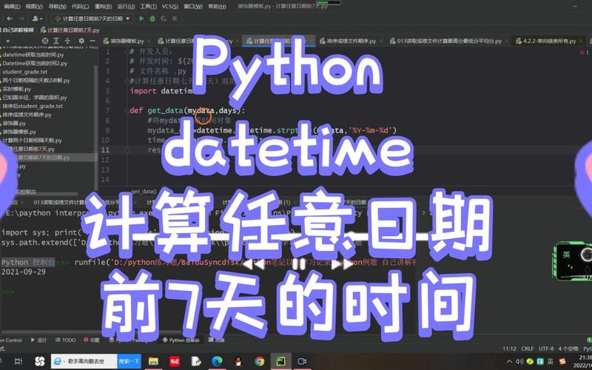Start debugging with the green bug icon
The height and width of the screenshot is (370, 592).
152,18
